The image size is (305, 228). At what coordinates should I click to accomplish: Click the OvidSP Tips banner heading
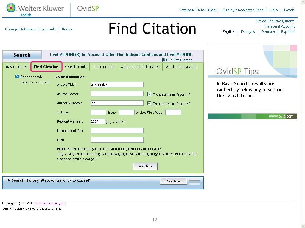[238, 71]
